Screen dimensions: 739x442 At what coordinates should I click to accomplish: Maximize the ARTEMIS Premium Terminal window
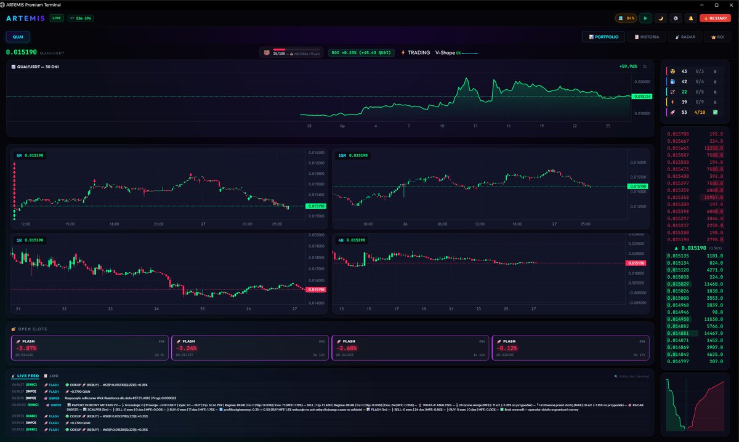coord(716,4)
